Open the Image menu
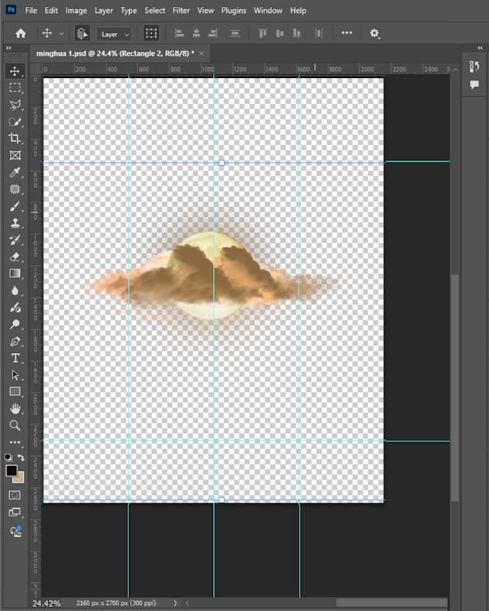 click(76, 11)
